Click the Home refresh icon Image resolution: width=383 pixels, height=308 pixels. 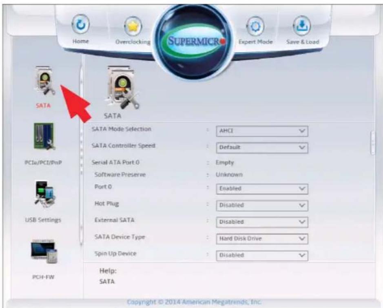(x=81, y=25)
